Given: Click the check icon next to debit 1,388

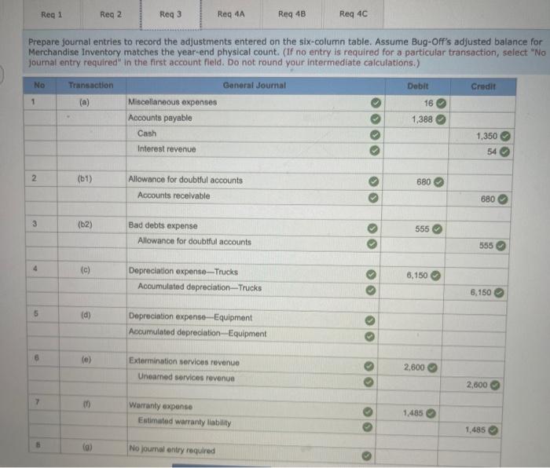Looking at the screenshot, I should (x=441, y=119).
